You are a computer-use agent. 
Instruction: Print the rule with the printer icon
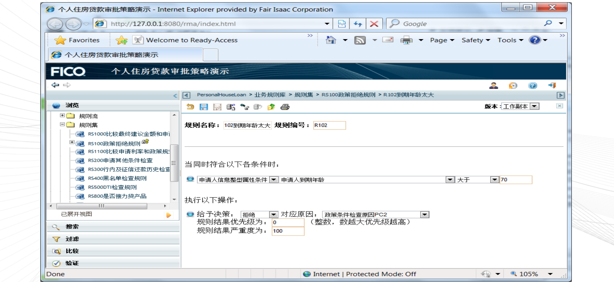point(285,107)
